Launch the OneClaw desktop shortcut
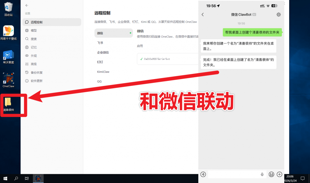Image resolution: width=310 pixels, height=183 pixels. [x=8, y=80]
